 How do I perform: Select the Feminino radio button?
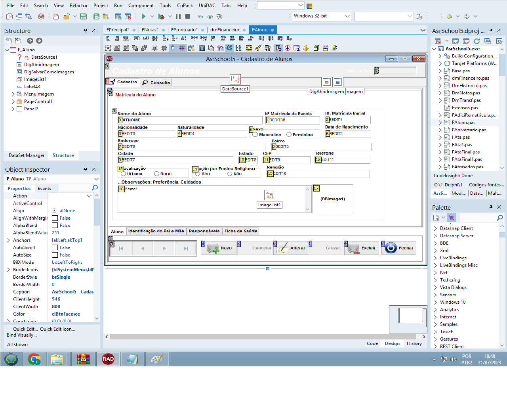tap(289, 134)
